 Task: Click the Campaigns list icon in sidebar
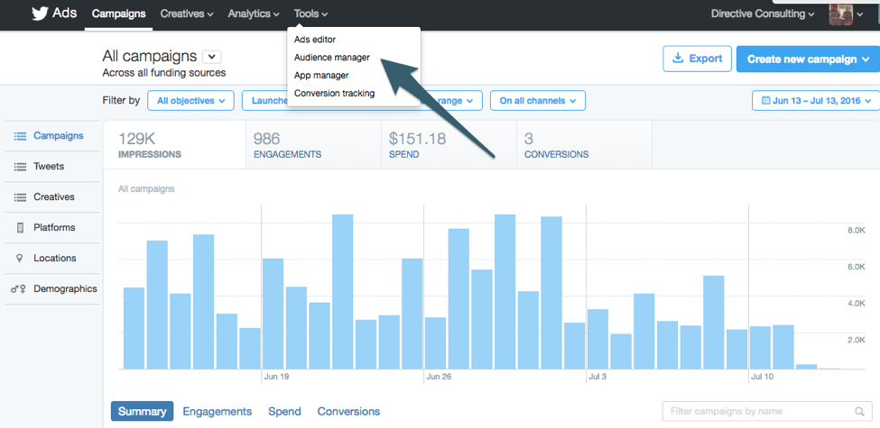click(20, 136)
